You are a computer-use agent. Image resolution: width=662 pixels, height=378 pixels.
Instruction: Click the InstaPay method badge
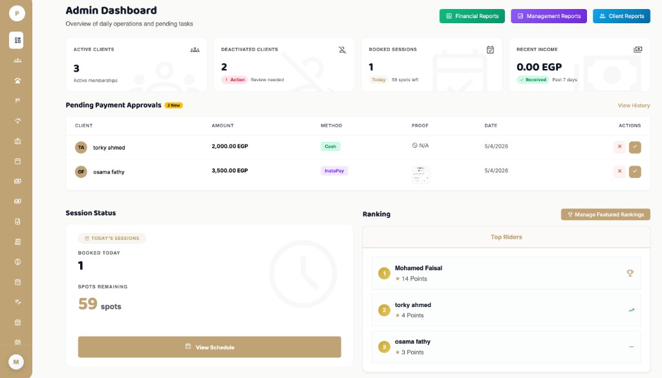click(x=334, y=171)
